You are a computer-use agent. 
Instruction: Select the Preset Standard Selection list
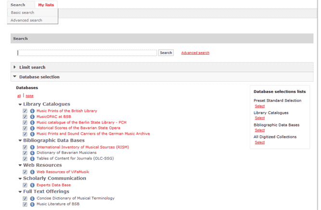pos(259,106)
